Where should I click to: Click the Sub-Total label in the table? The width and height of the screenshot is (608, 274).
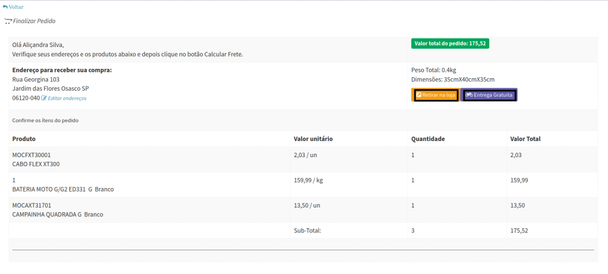pos(307,230)
